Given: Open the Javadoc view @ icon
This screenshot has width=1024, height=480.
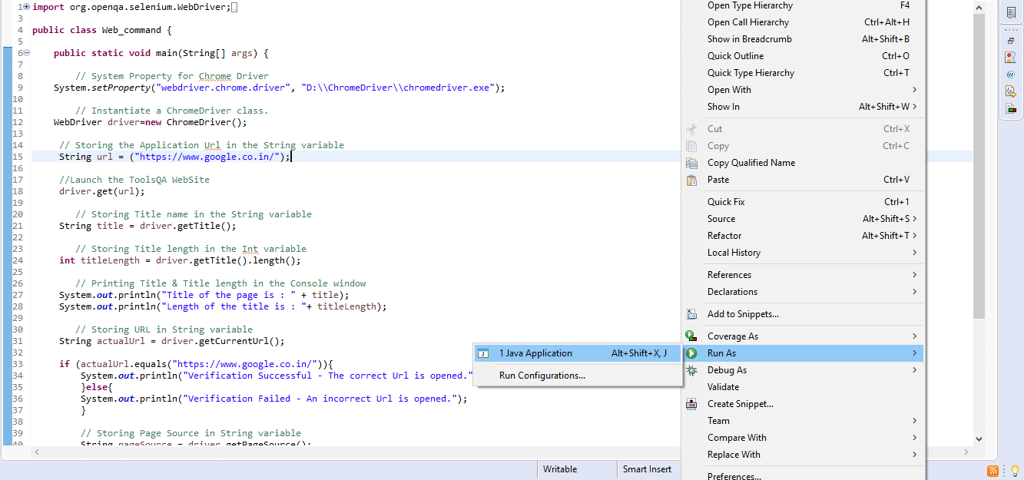Looking at the screenshot, I should (x=1011, y=74).
